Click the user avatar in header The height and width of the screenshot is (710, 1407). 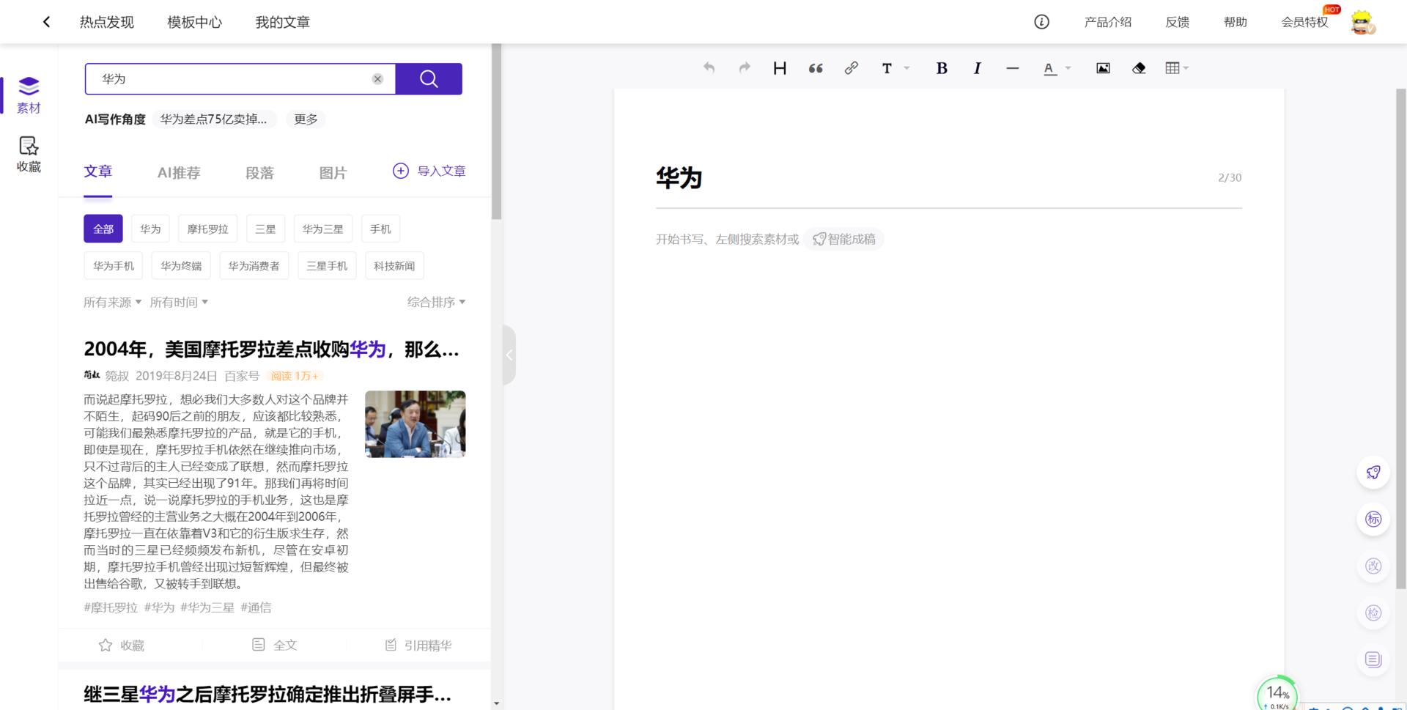[x=1362, y=22]
